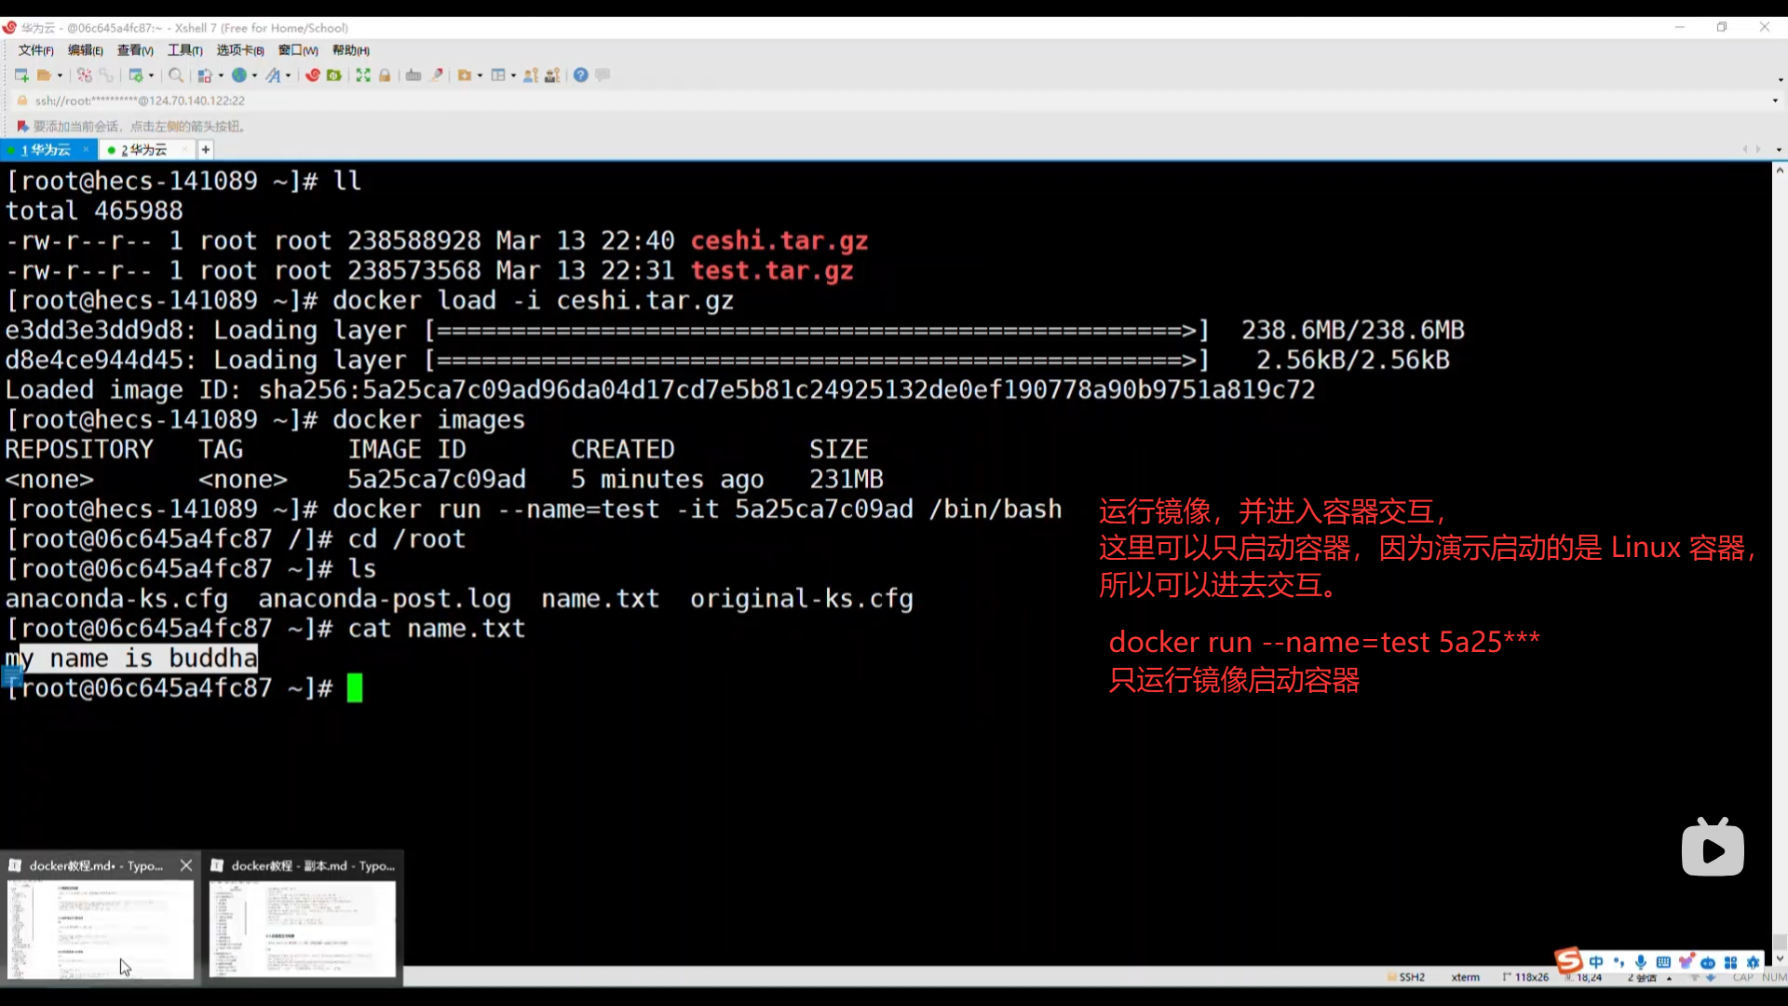Click the ssh address bar field

point(140,101)
